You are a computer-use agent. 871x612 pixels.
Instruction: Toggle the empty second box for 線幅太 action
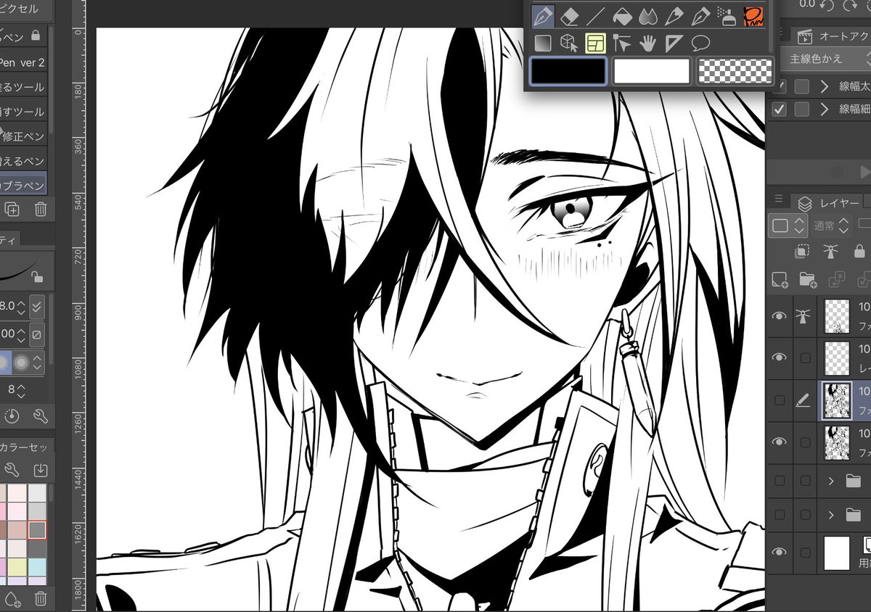pos(802,87)
